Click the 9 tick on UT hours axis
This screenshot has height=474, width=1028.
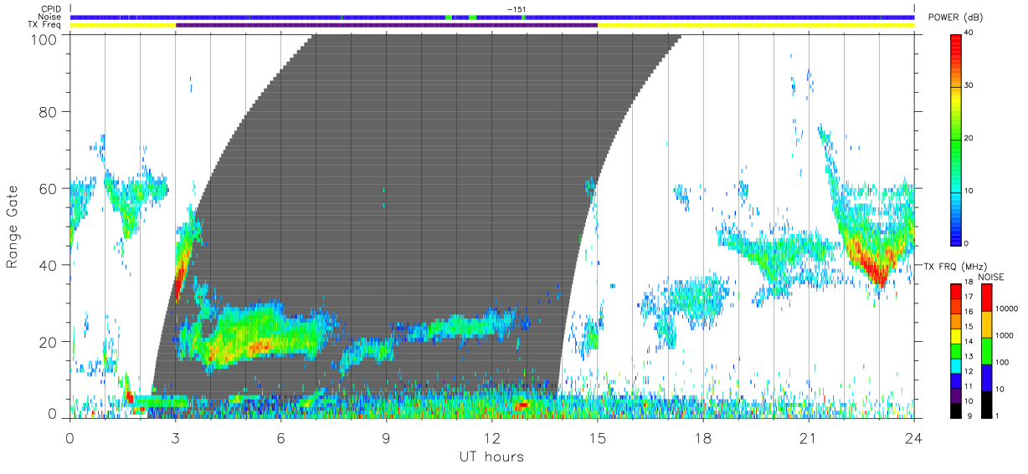(x=387, y=437)
